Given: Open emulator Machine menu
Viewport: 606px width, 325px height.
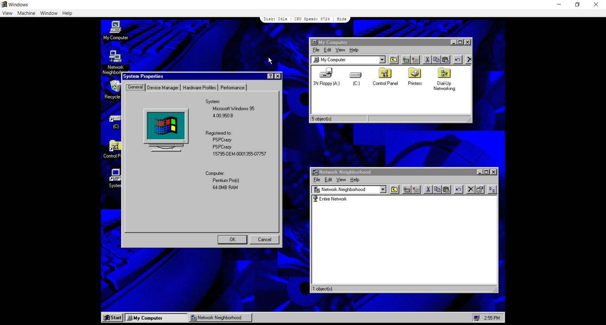Looking at the screenshot, I should (26, 13).
